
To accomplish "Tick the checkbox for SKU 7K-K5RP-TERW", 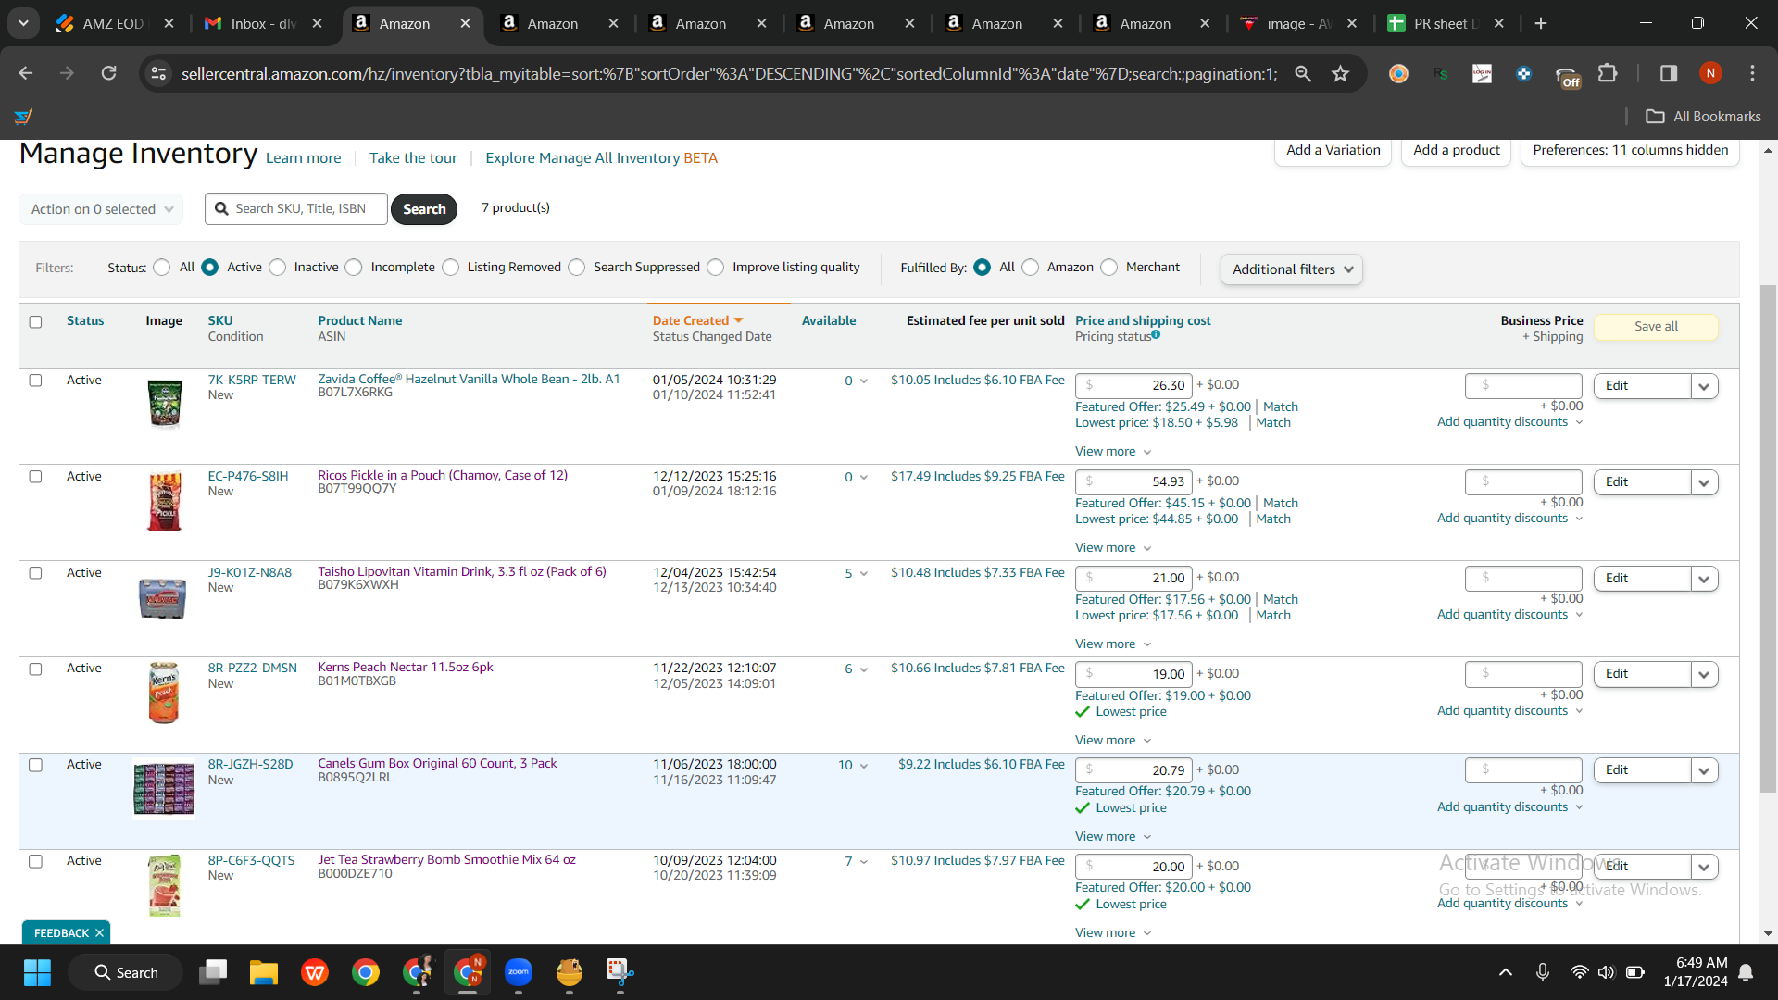I will (x=35, y=381).
